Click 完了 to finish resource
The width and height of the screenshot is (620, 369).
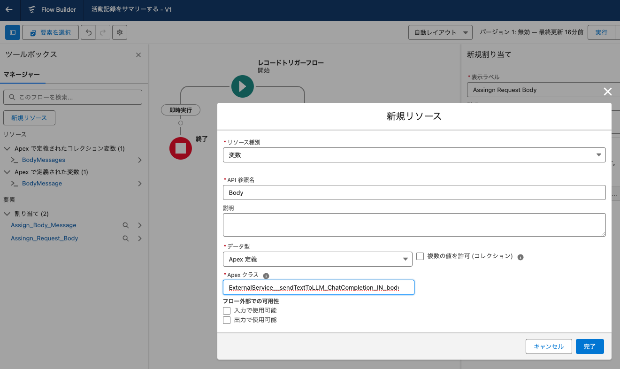click(x=589, y=346)
